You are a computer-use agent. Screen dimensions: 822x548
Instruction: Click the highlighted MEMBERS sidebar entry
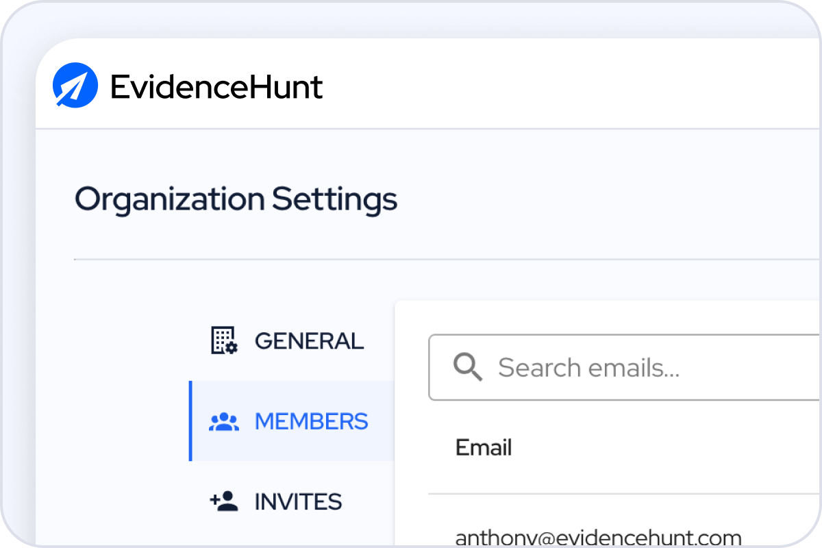tap(295, 421)
